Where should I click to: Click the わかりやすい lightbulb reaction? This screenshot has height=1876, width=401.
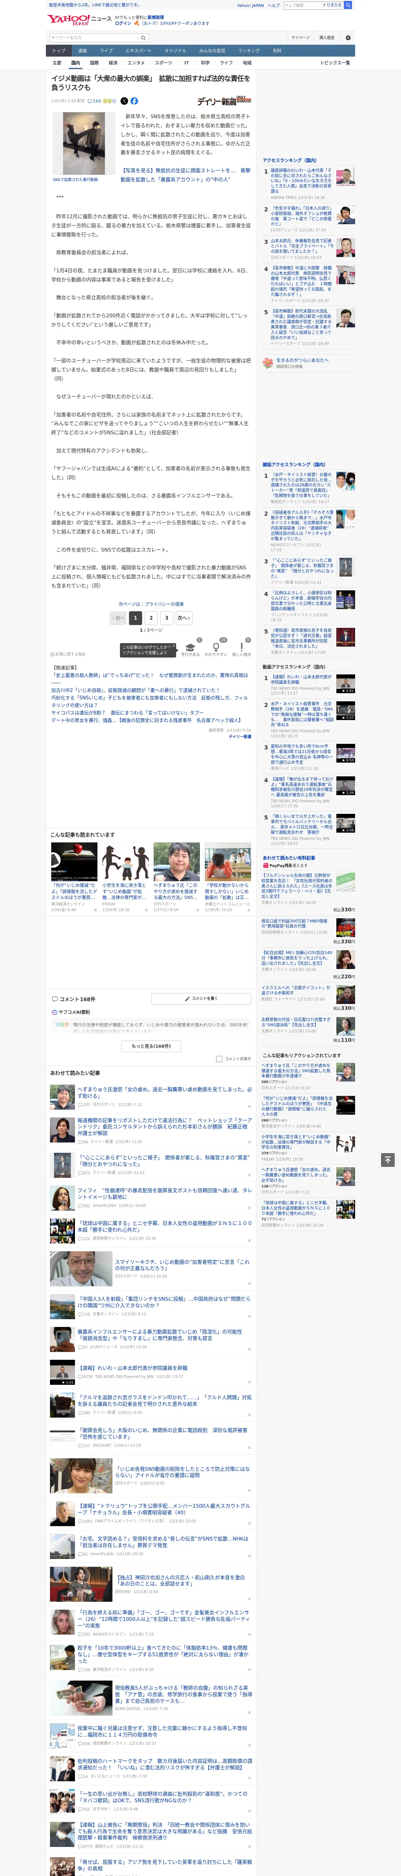[x=215, y=648]
